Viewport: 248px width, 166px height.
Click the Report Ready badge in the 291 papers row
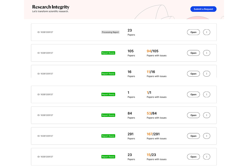coord(108,136)
